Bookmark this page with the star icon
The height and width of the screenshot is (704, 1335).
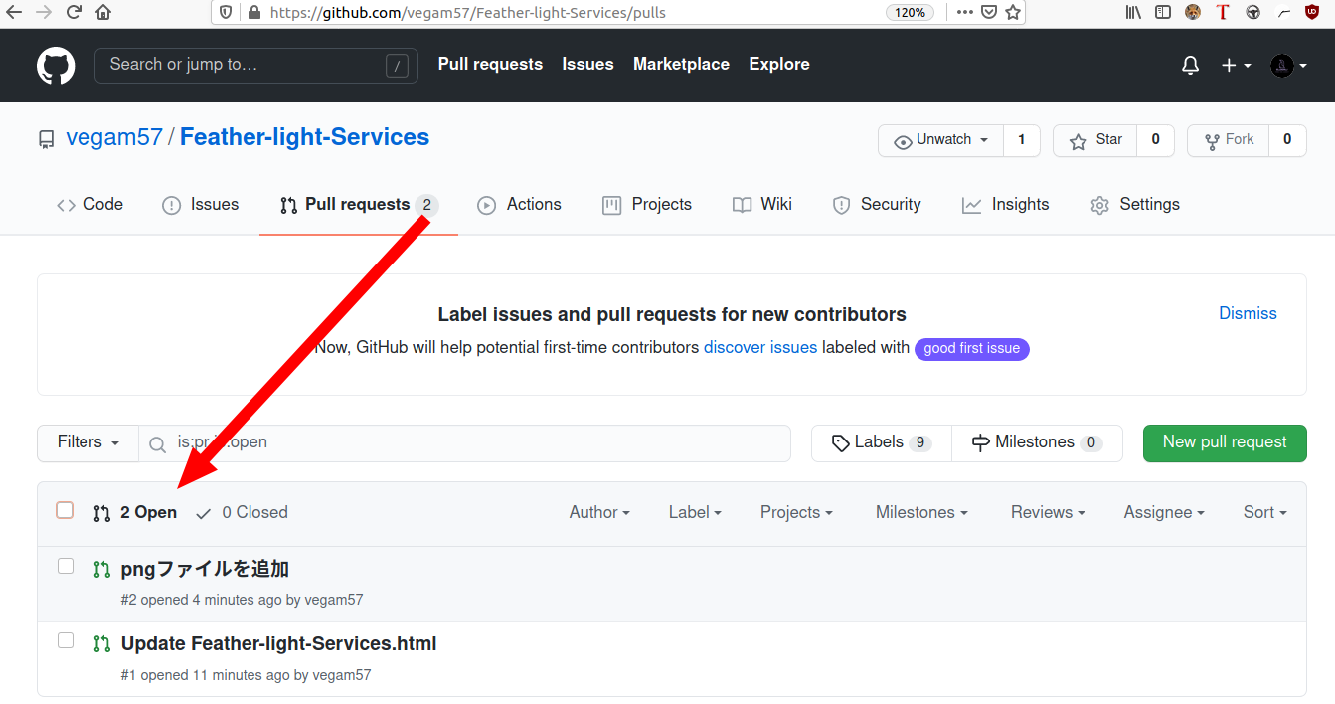tap(1013, 13)
